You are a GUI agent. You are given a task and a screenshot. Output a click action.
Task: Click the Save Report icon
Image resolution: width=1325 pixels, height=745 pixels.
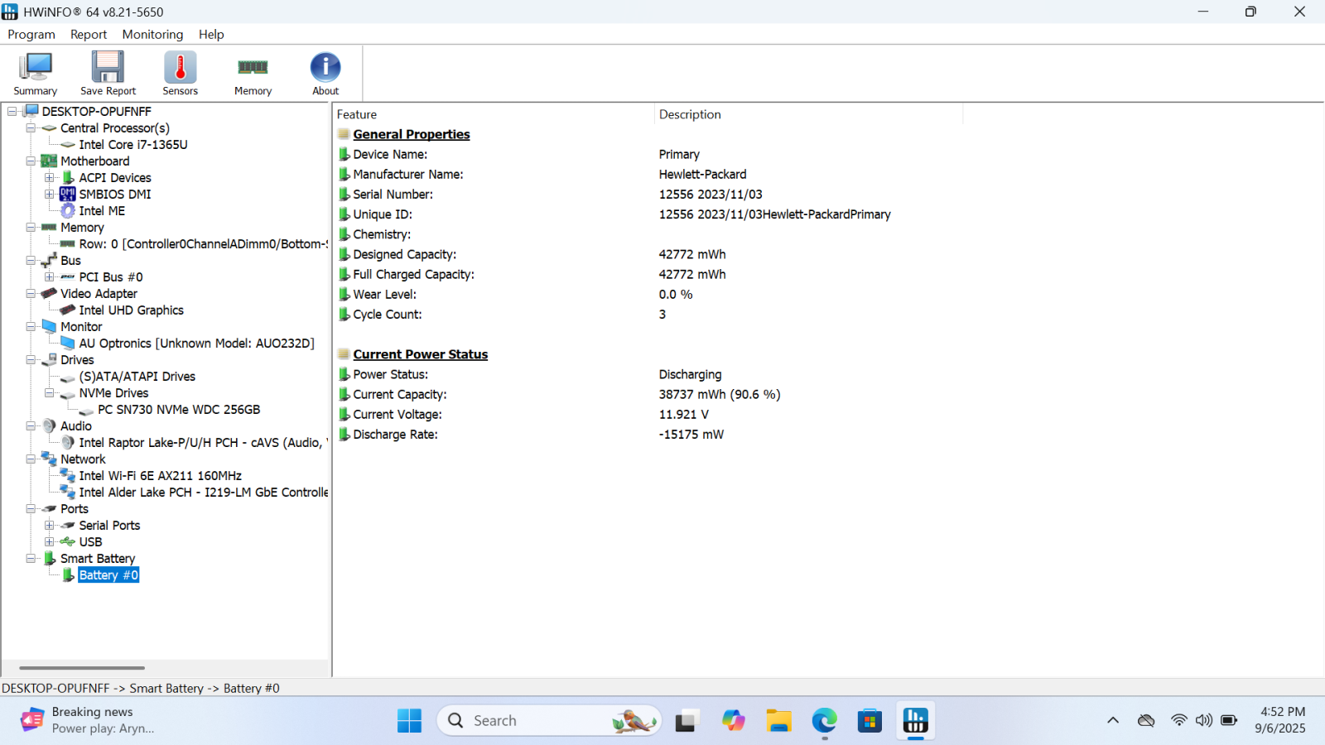108,72
